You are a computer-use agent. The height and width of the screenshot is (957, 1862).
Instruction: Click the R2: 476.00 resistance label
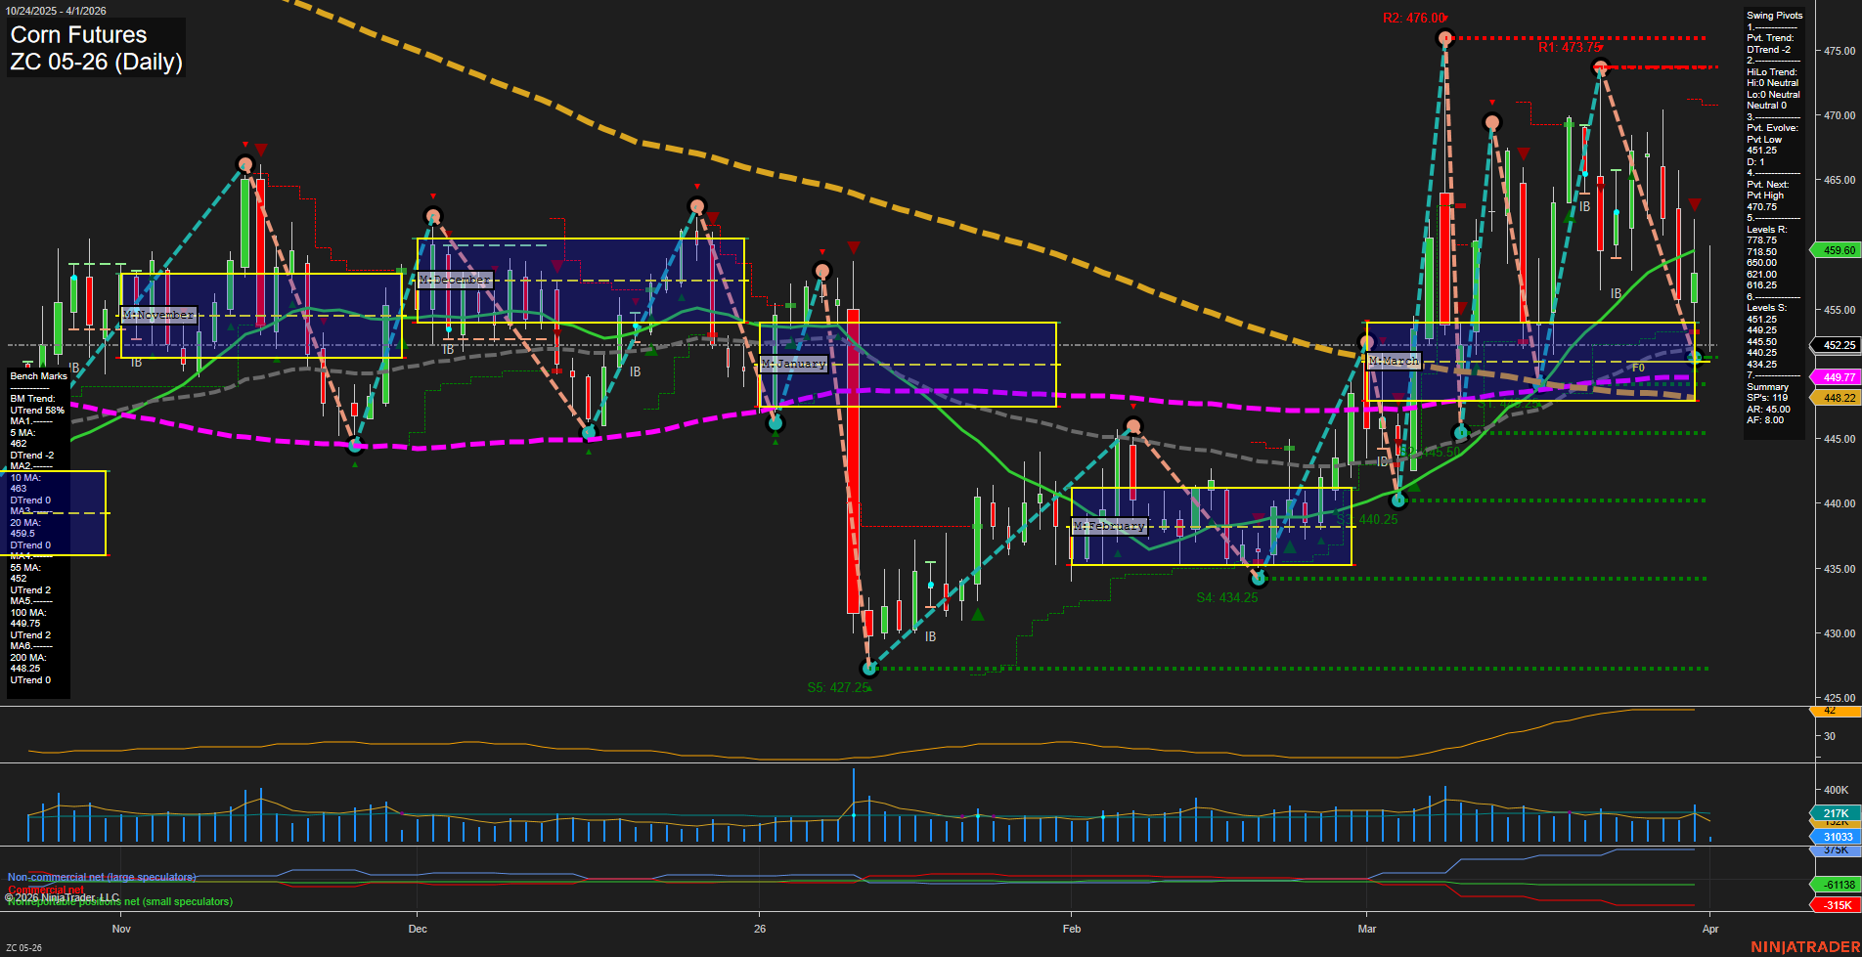tap(1414, 17)
